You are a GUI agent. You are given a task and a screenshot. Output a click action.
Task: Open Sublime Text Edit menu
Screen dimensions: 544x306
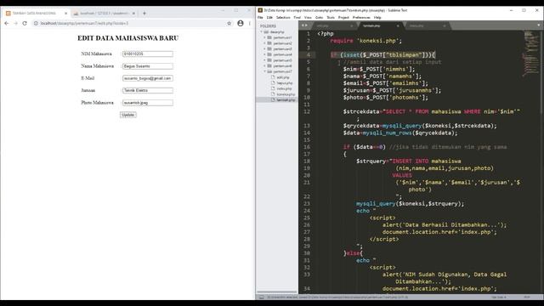point(269,17)
